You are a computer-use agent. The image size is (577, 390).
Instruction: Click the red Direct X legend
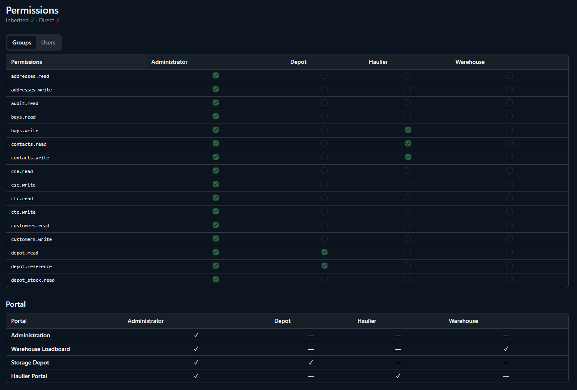point(58,20)
